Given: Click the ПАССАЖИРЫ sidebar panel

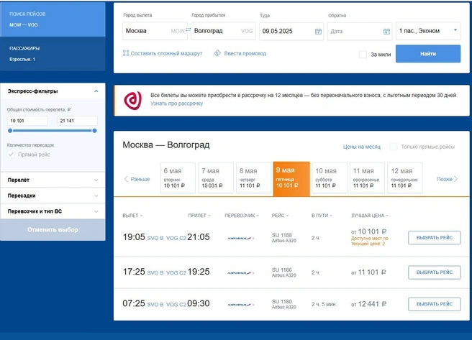Looking at the screenshot, I should pyautogui.click(x=53, y=54).
